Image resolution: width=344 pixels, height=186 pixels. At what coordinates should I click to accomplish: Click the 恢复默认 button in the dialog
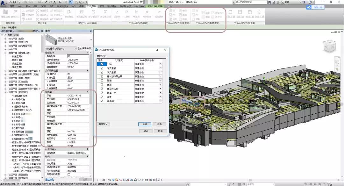pyautogui.click(x=103, y=124)
